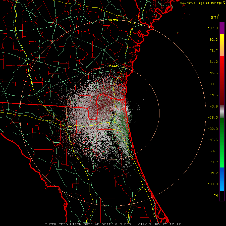Click the -47.6 legend value
Viewport: 226px width, 226px height.
[213, 140]
